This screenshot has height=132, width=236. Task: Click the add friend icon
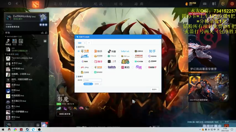42,33
